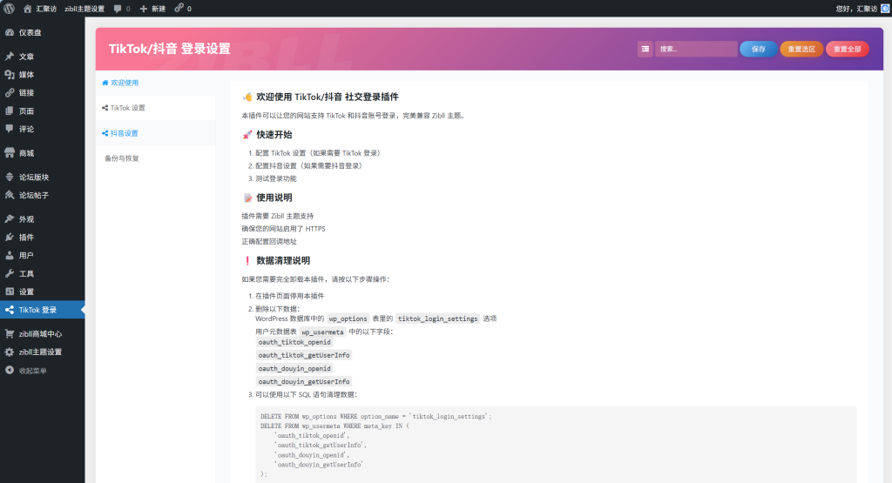Image resolution: width=892 pixels, height=483 pixels.
Task: Click the 用户 user icon
Action: pos(10,255)
